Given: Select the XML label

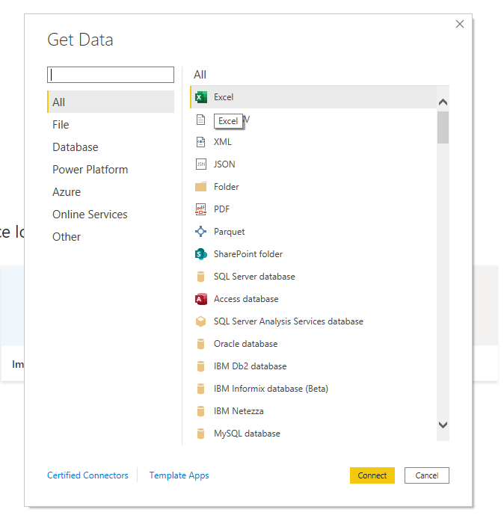Looking at the screenshot, I should click(222, 142).
